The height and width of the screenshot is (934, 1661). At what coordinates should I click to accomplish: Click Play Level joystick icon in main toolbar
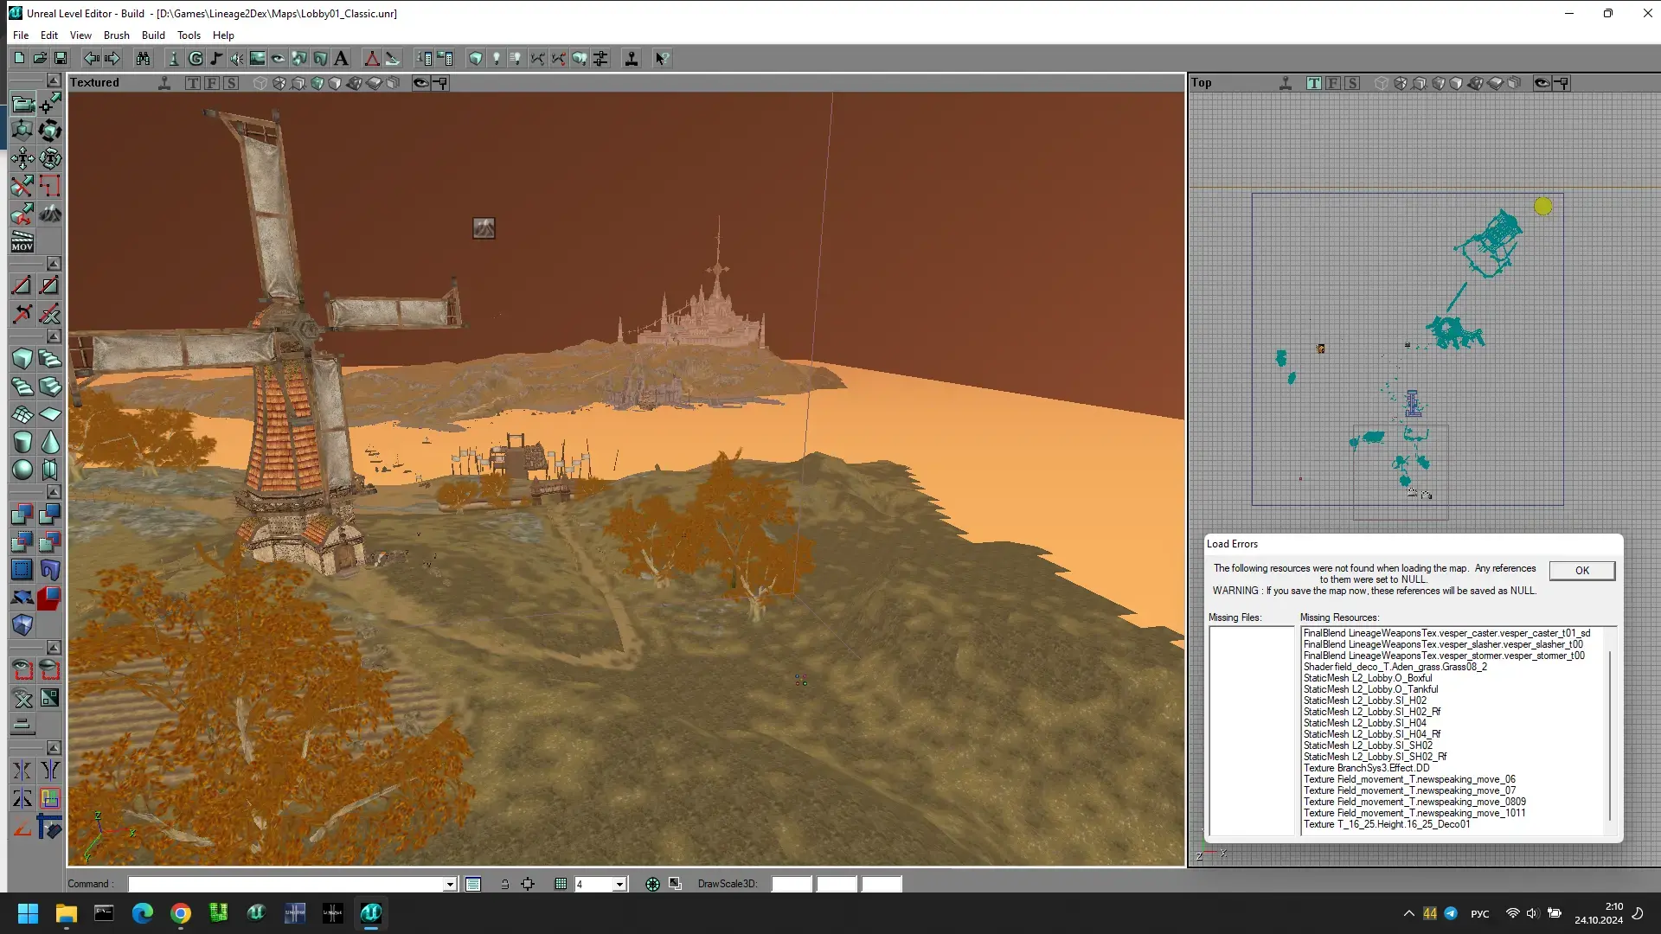pos(632,58)
